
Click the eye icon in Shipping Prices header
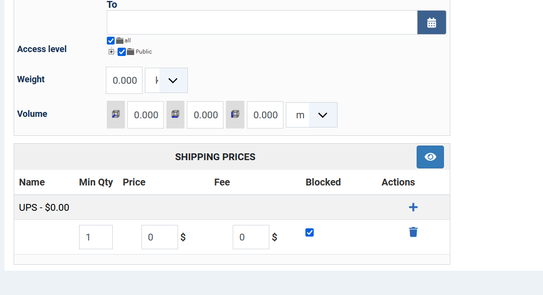point(430,157)
